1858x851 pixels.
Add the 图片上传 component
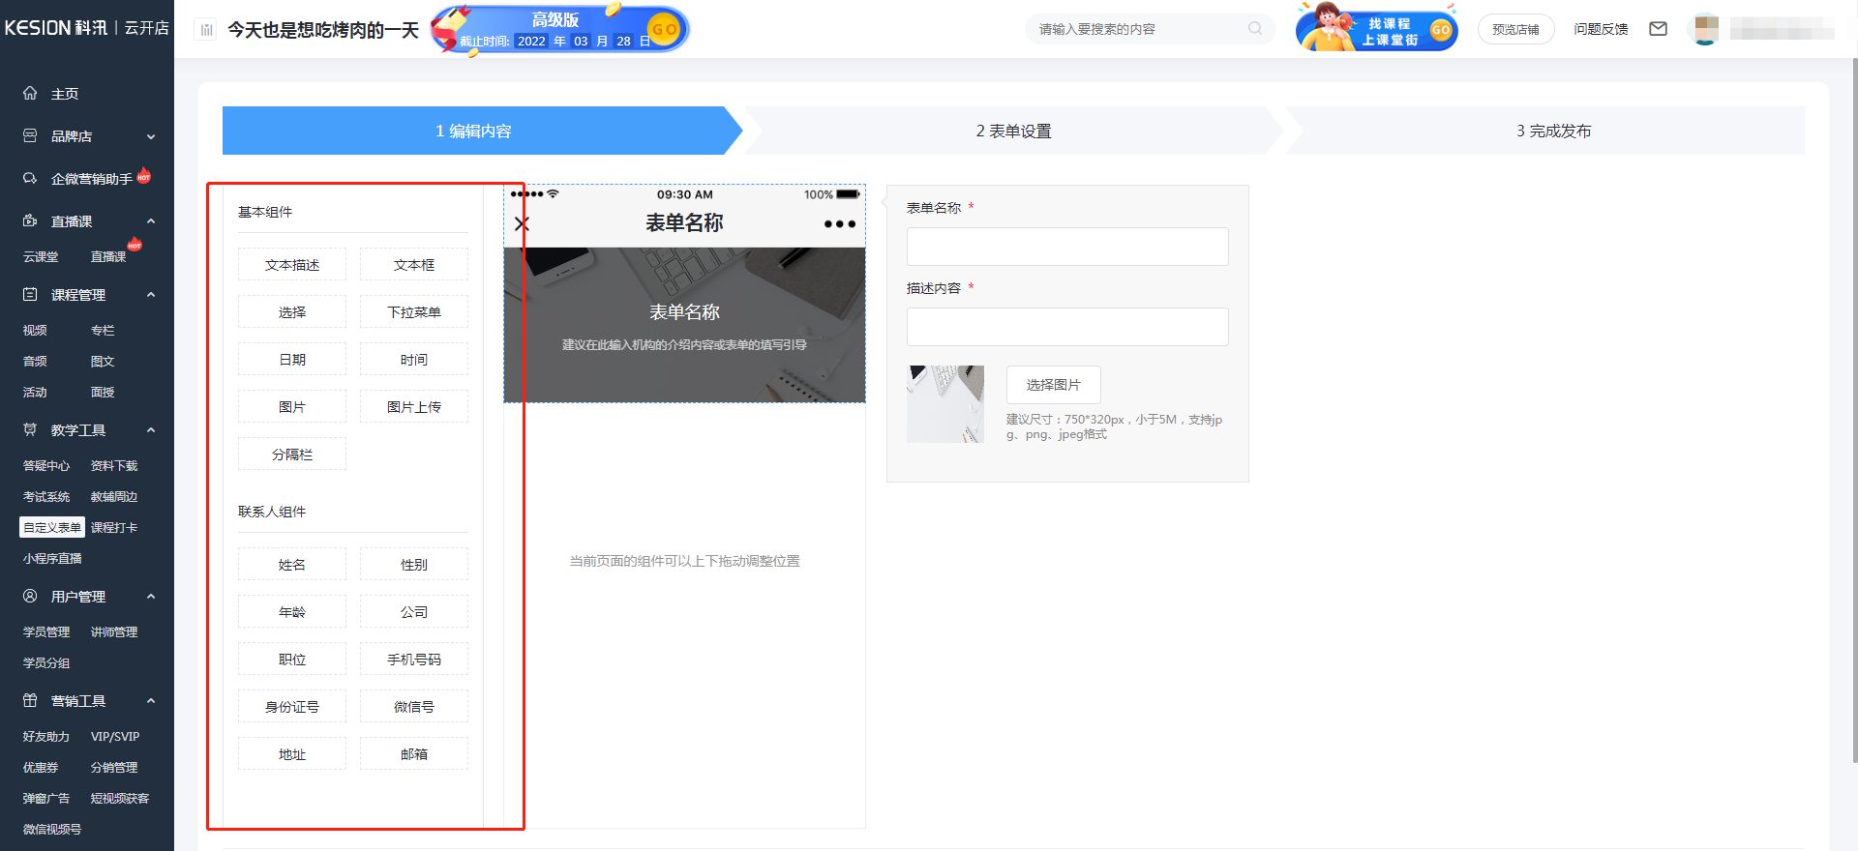click(x=414, y=407)
